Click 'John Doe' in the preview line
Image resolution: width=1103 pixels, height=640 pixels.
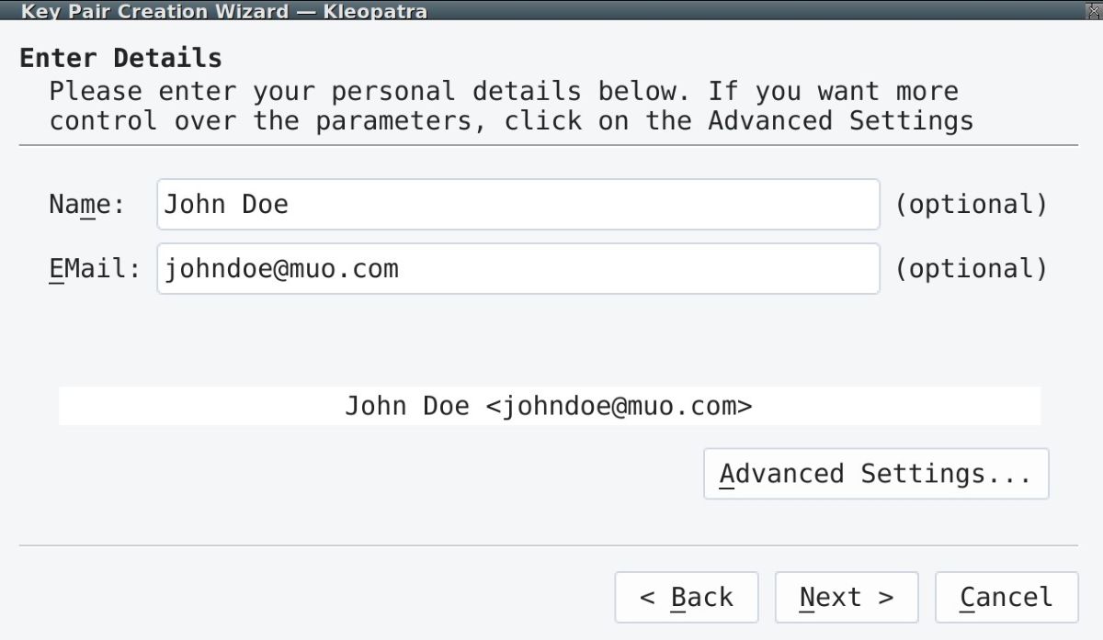406,406
